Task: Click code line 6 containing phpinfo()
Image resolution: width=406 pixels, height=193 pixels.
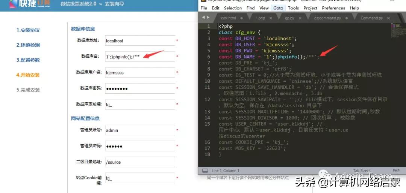Action: 269,57
